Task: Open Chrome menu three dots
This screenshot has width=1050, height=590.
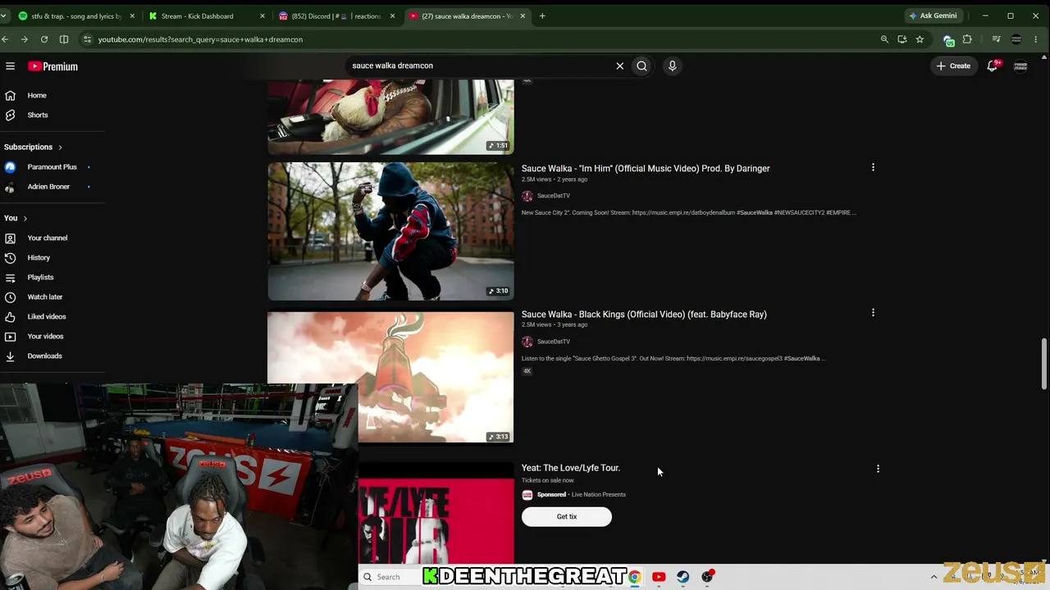Action: 1036,39
